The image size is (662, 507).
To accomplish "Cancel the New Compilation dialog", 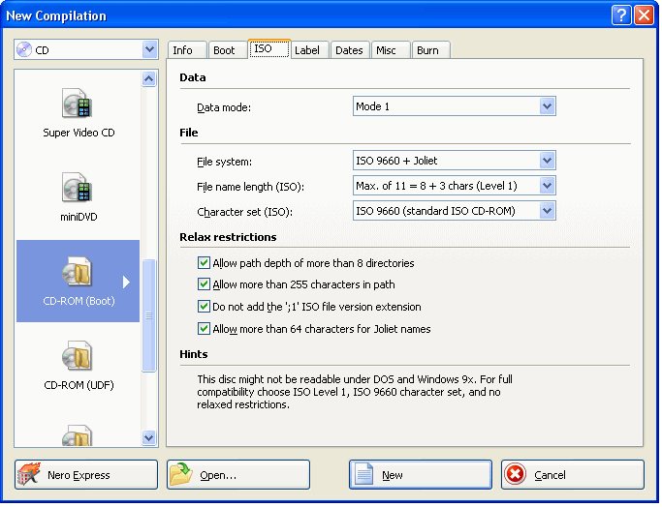I will pos(573,475).
